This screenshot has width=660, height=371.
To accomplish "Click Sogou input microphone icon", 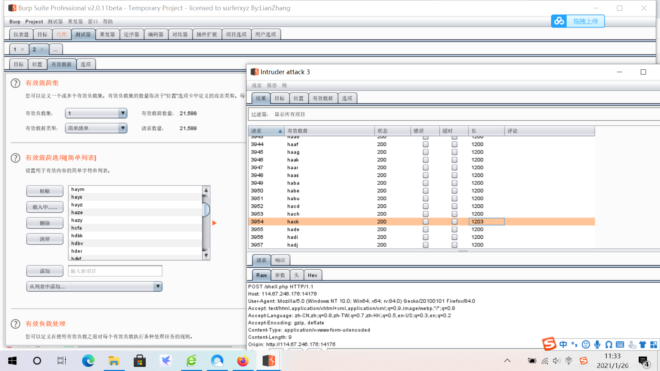I will click(597, 344).
